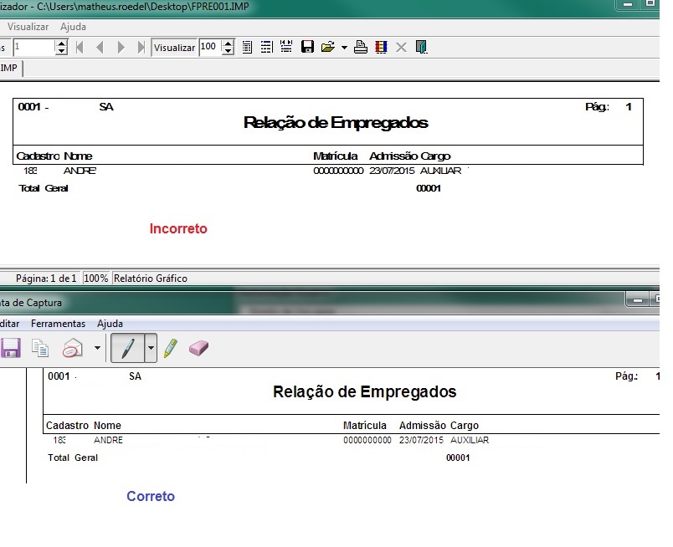Screen dimensions: 673x547
Task: Select the Eraser tool in Snipping Tool
Action: (x=198, y=348)
